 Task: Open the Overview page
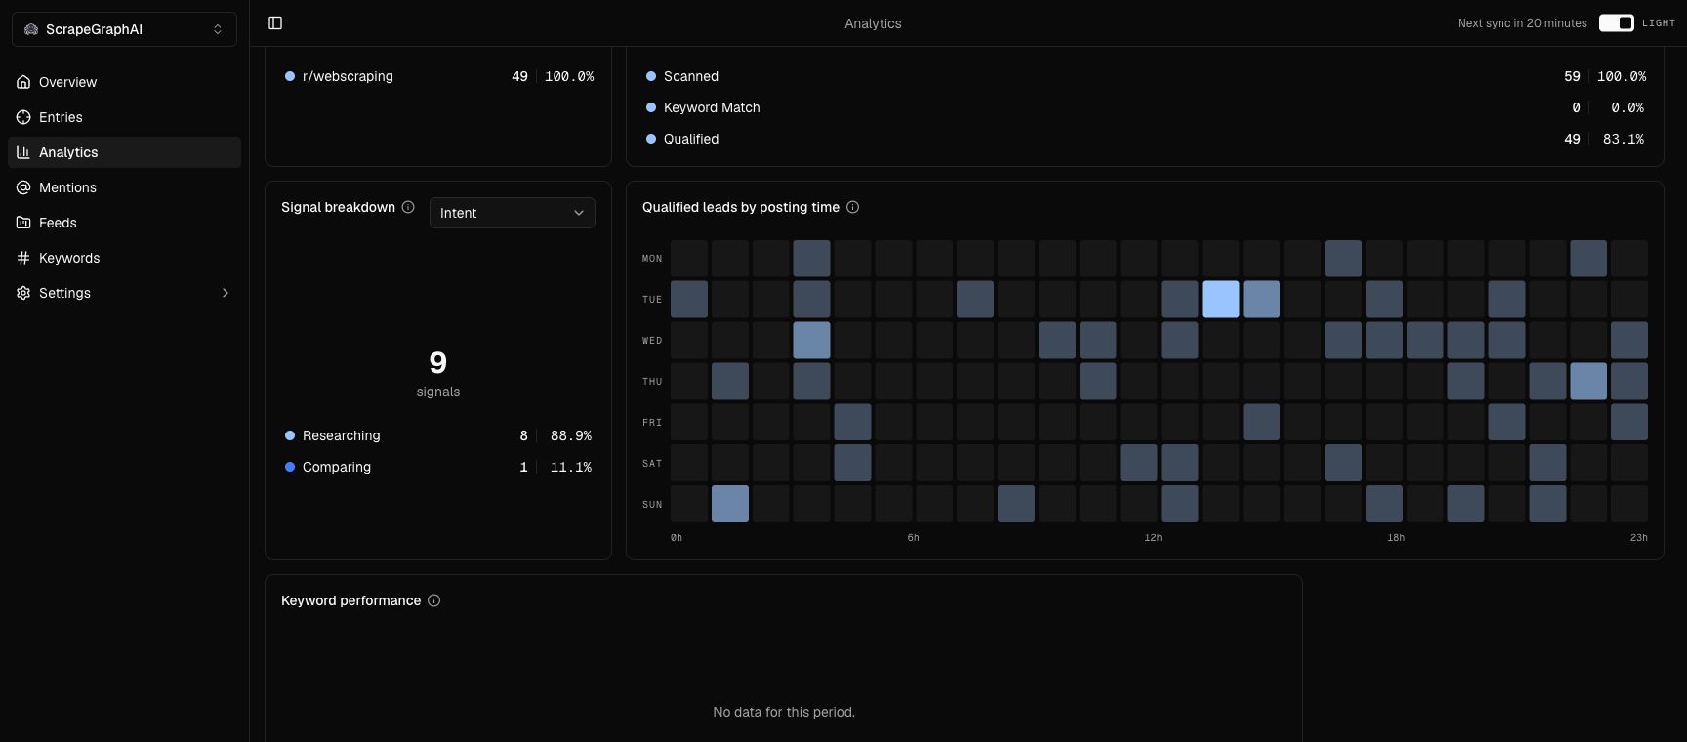tap(124, 82)
